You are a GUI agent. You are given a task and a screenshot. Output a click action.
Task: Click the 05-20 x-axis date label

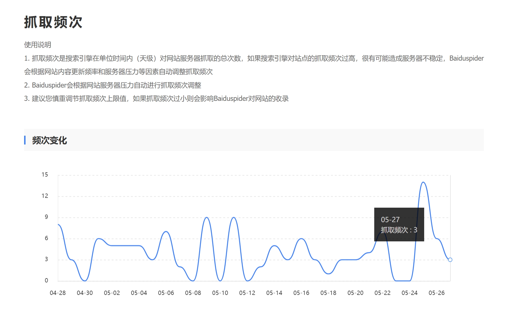point(356,293)
